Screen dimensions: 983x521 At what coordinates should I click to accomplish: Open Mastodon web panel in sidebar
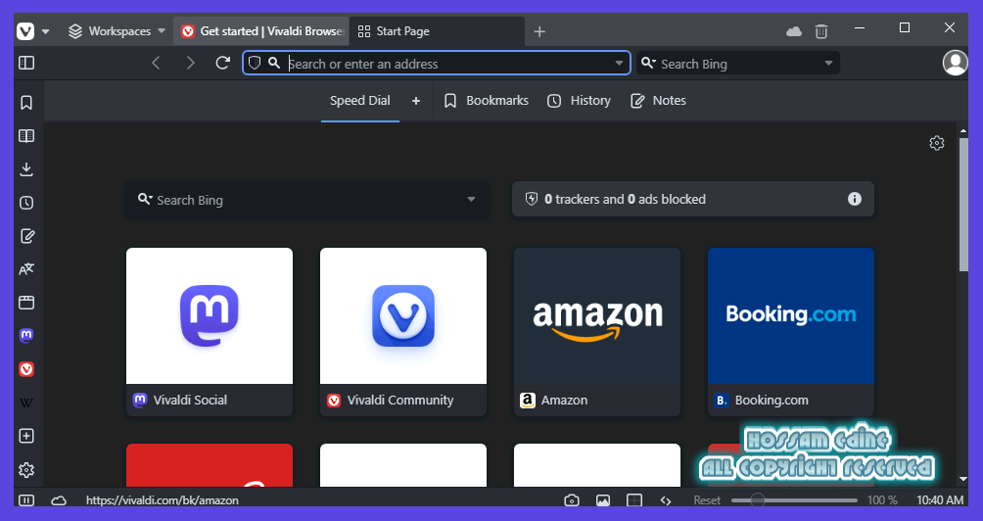[26, 336]
